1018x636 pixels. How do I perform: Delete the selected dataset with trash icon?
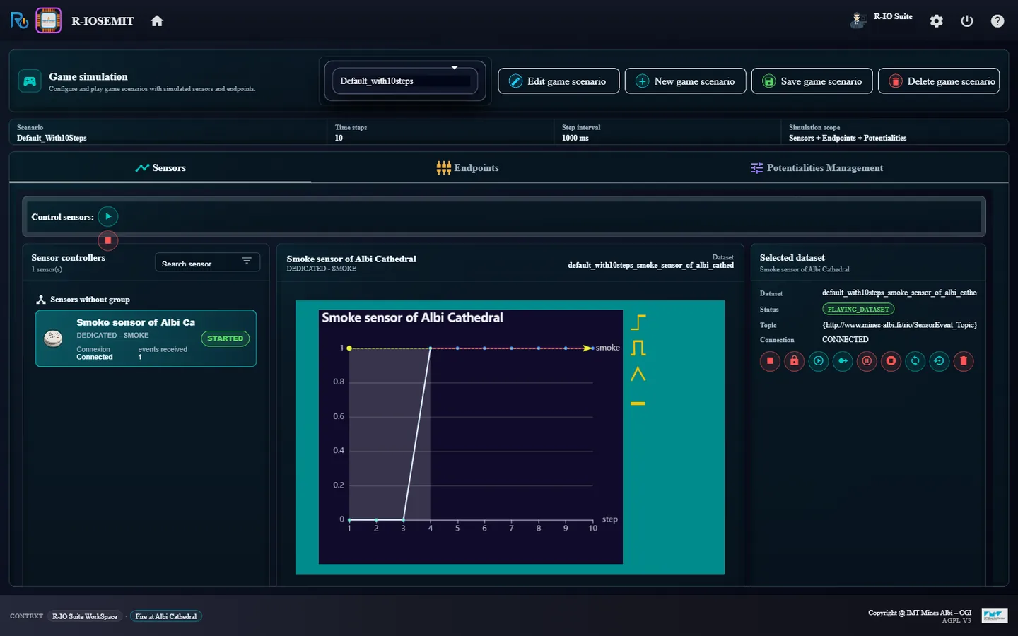point(963,361)
